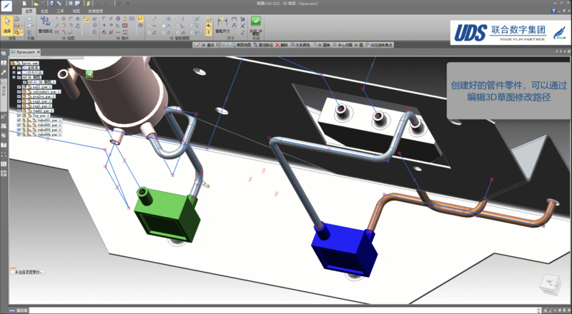This screenshot has width=572, height=314.
Task: Toggle checkbox for Tee.par:1 part
Action: pyautogui.click(x=19, y=115)
